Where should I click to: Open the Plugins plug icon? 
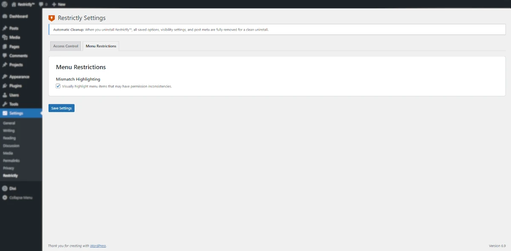tap(5, 86)
